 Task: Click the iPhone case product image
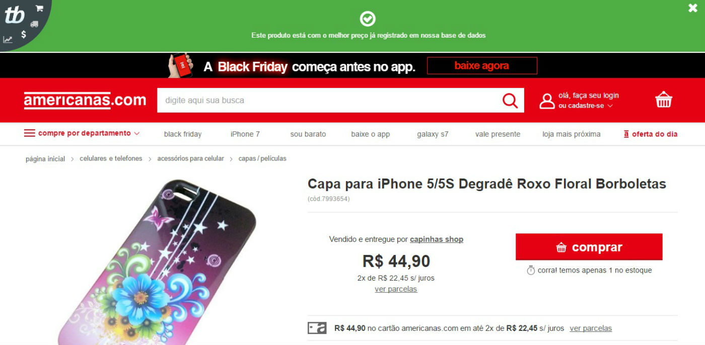pyautogui.click(x=157, y=262)
